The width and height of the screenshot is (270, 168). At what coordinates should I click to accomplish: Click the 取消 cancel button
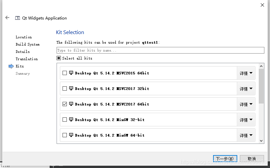252,158
